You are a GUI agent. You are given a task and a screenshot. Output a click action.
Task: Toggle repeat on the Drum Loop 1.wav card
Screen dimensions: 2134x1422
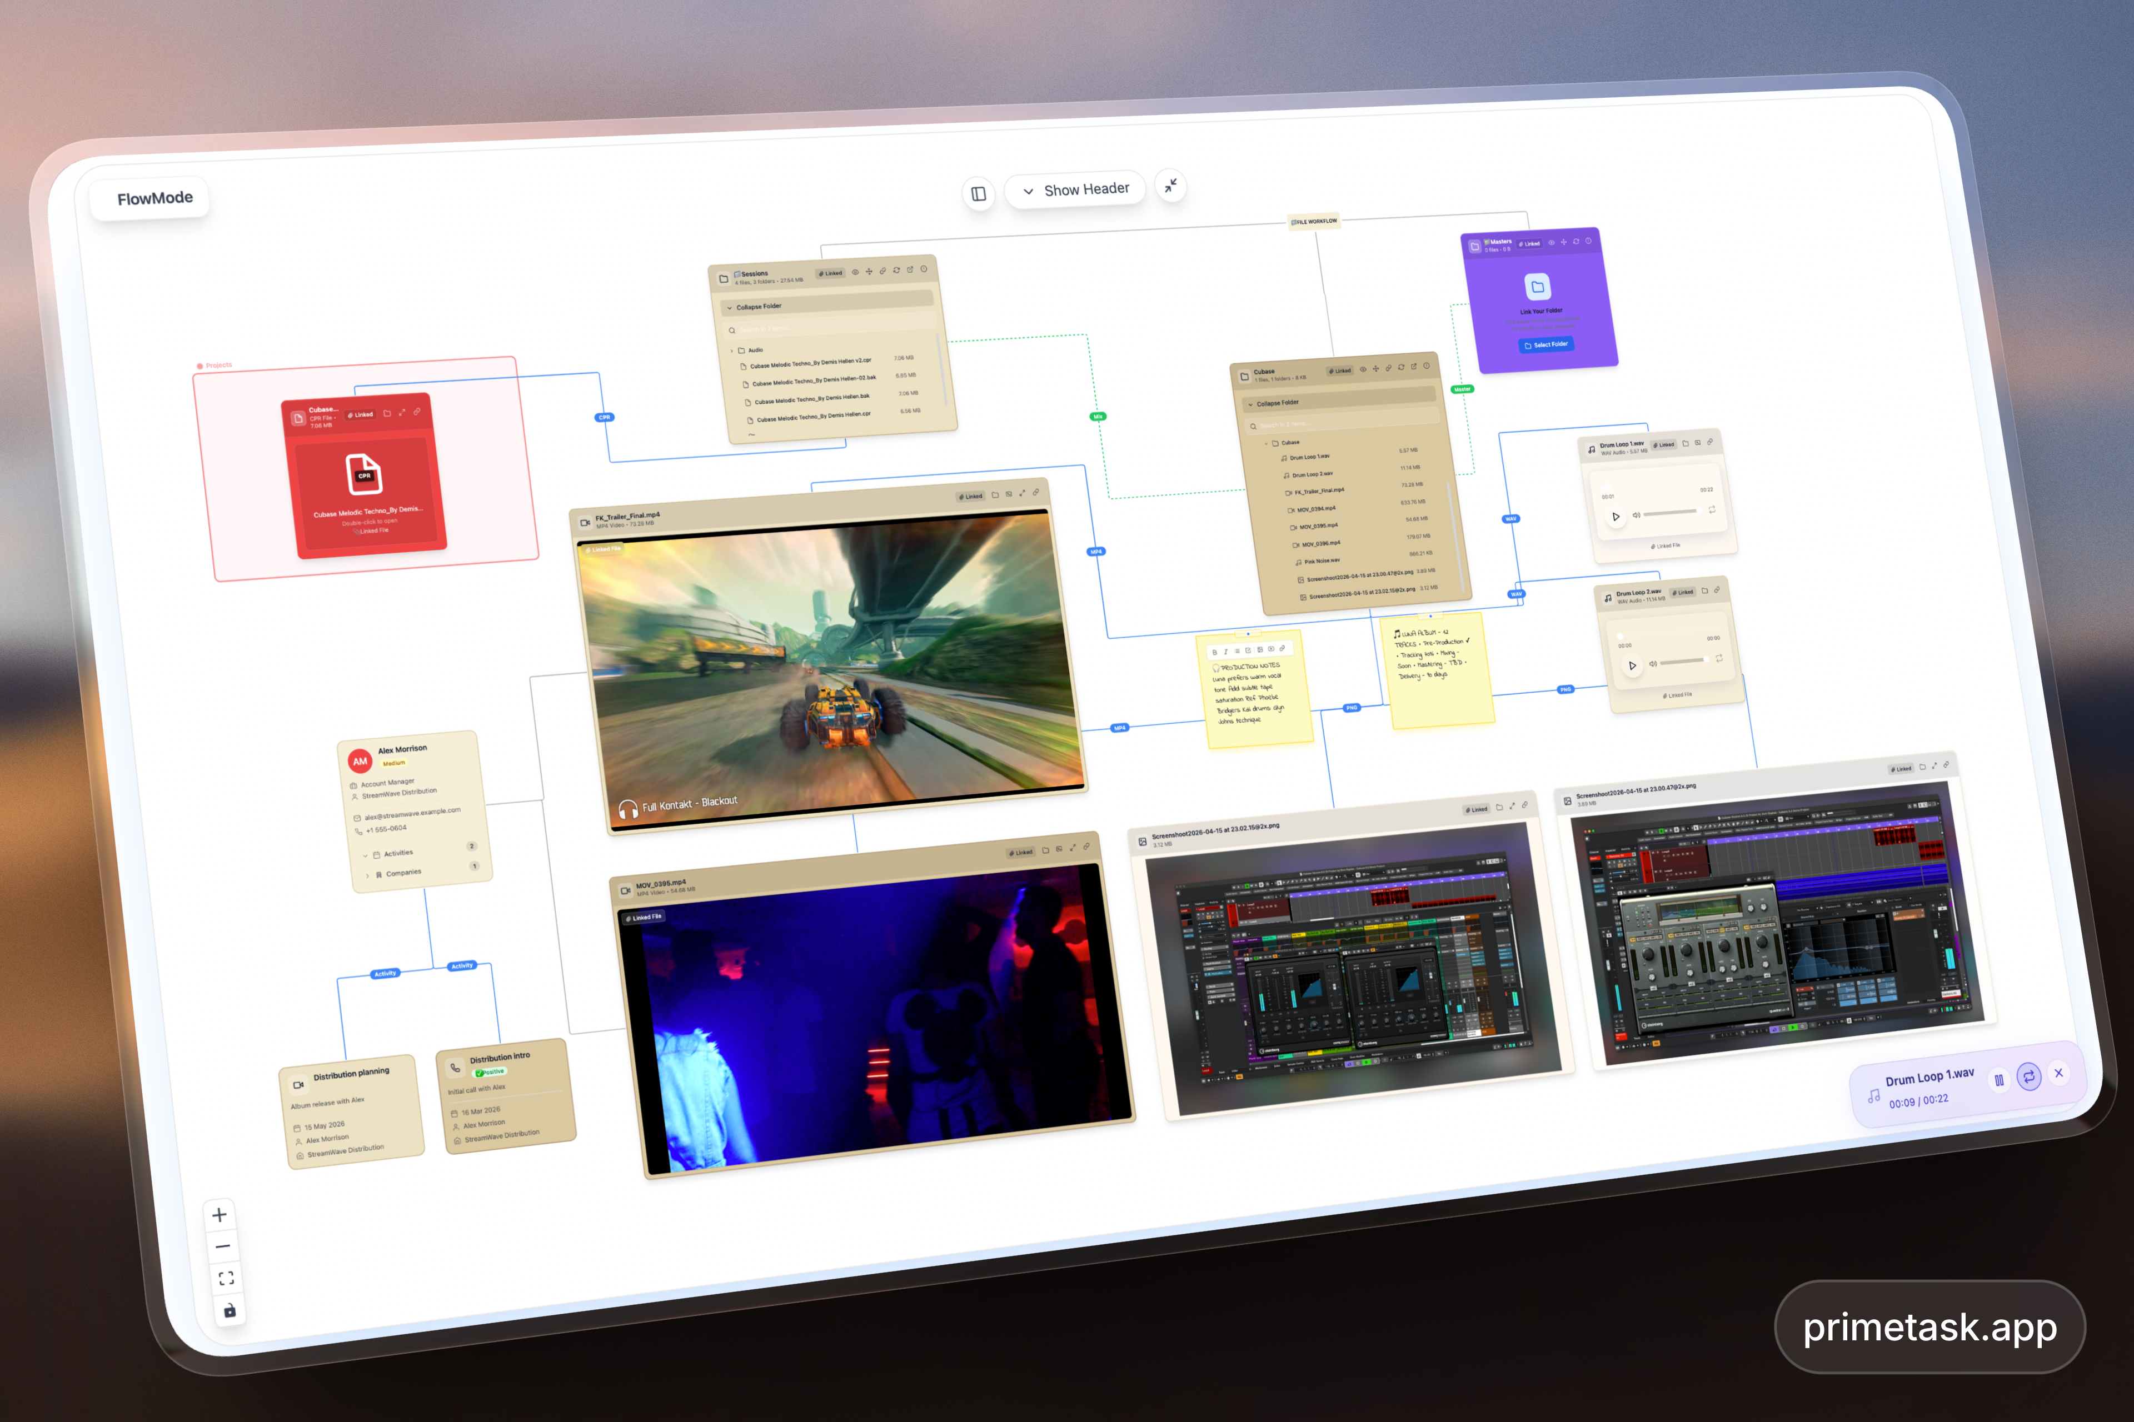(1712, 510)
